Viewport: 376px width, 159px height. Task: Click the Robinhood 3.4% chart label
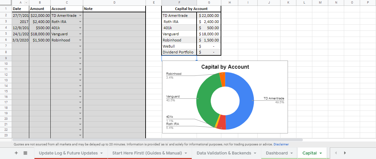tap(174, 75)
